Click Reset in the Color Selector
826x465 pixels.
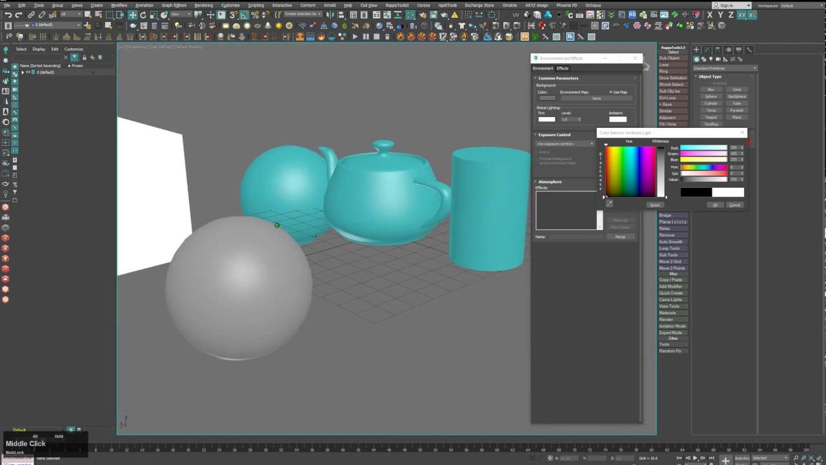pos(654,205)
